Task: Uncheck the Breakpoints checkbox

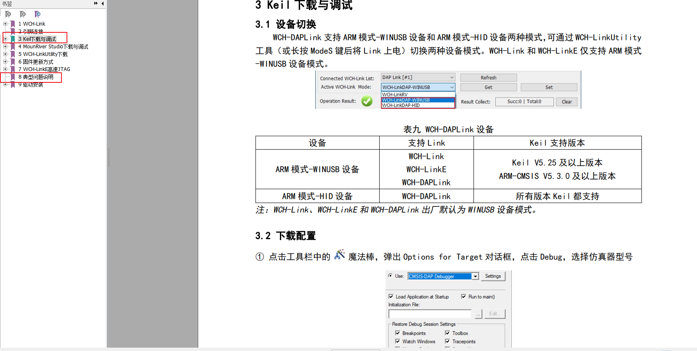Action: (x=397, y=333)
